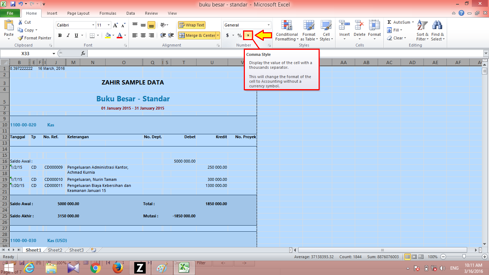
Task: Zoom in using plus button
Action: (x=485, y=257)
